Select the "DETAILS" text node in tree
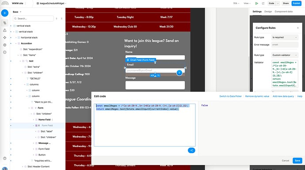This screenshot has height=170, width=305. [35, 79]
